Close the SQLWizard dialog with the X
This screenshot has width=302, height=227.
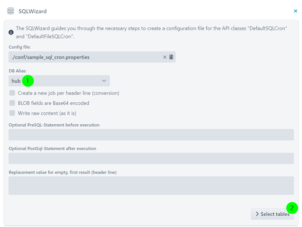(x=296, y=11)
